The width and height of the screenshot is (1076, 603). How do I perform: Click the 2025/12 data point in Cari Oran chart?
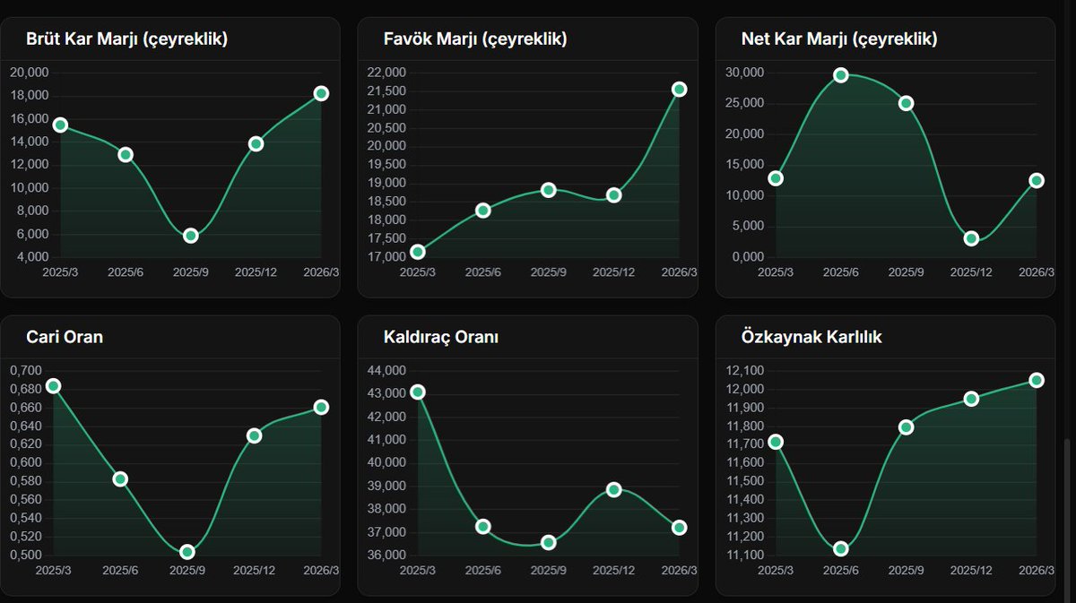tap(254, 435)
